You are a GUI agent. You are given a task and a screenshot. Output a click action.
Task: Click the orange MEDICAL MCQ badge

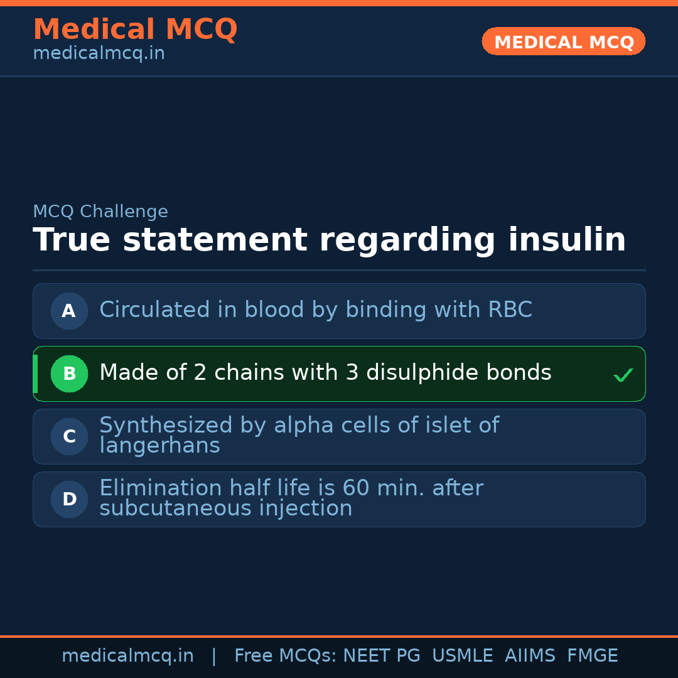point(563,41)
